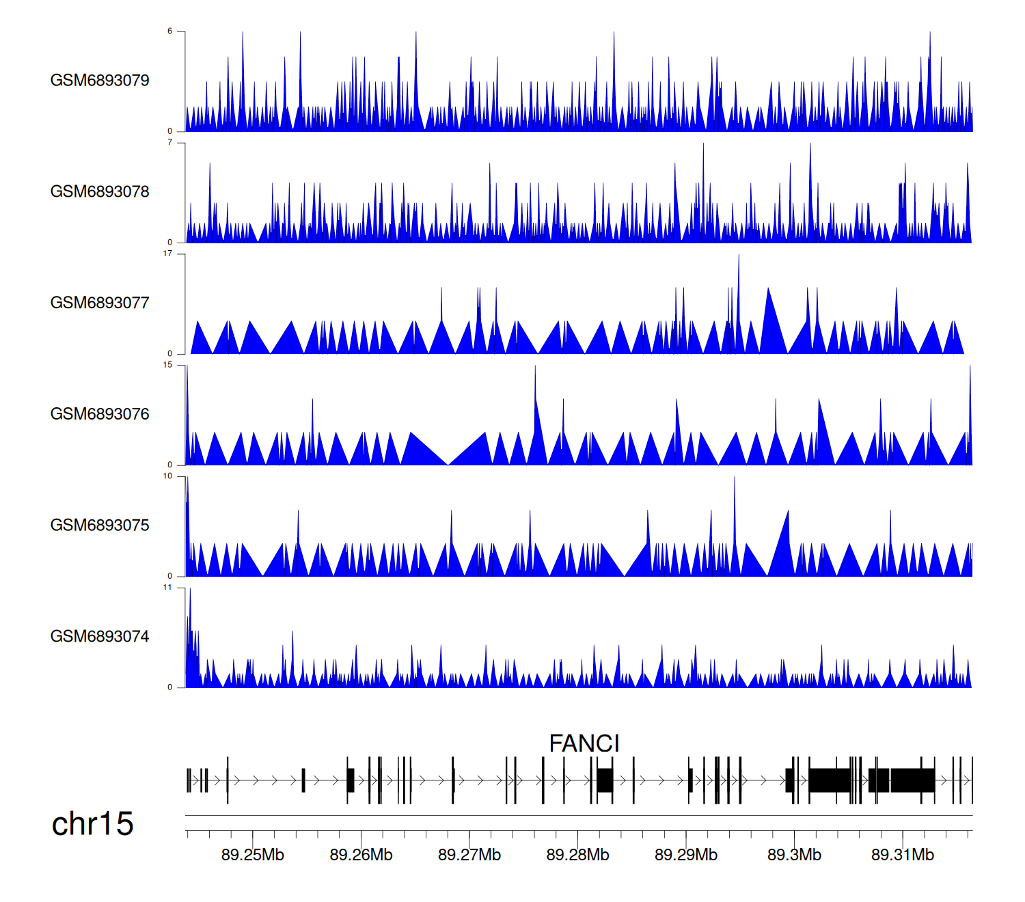Select the GSM6893076 track label

pos(100,414)
